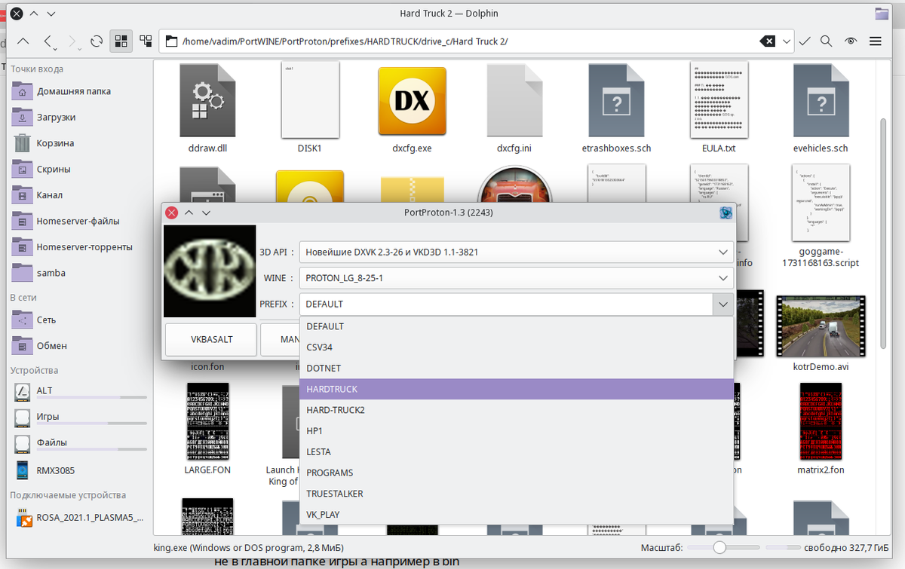This screenshot has height=569, width=905.
Task: Choose DEFAULT in prefix list
Action: pos(517,326)
